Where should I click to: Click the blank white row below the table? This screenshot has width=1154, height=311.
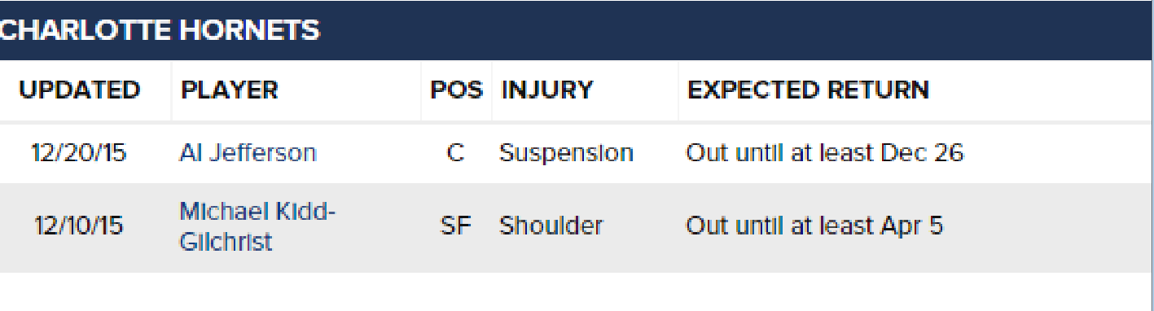click(577, 291)
